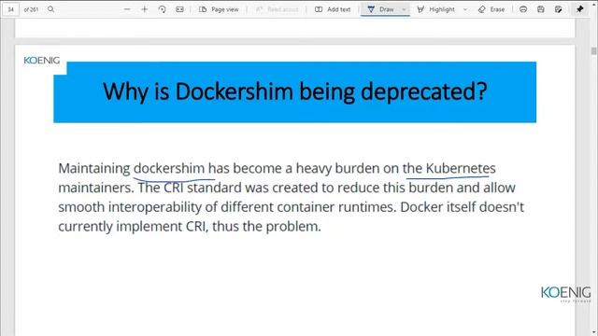
Task: Click the print icon in toolbar
Action: coord(523,9)
